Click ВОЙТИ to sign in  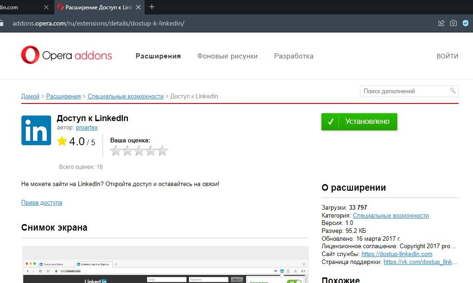click(x=447, y=56)
